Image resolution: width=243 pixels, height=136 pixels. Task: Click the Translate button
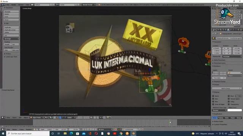click(11, 12)
